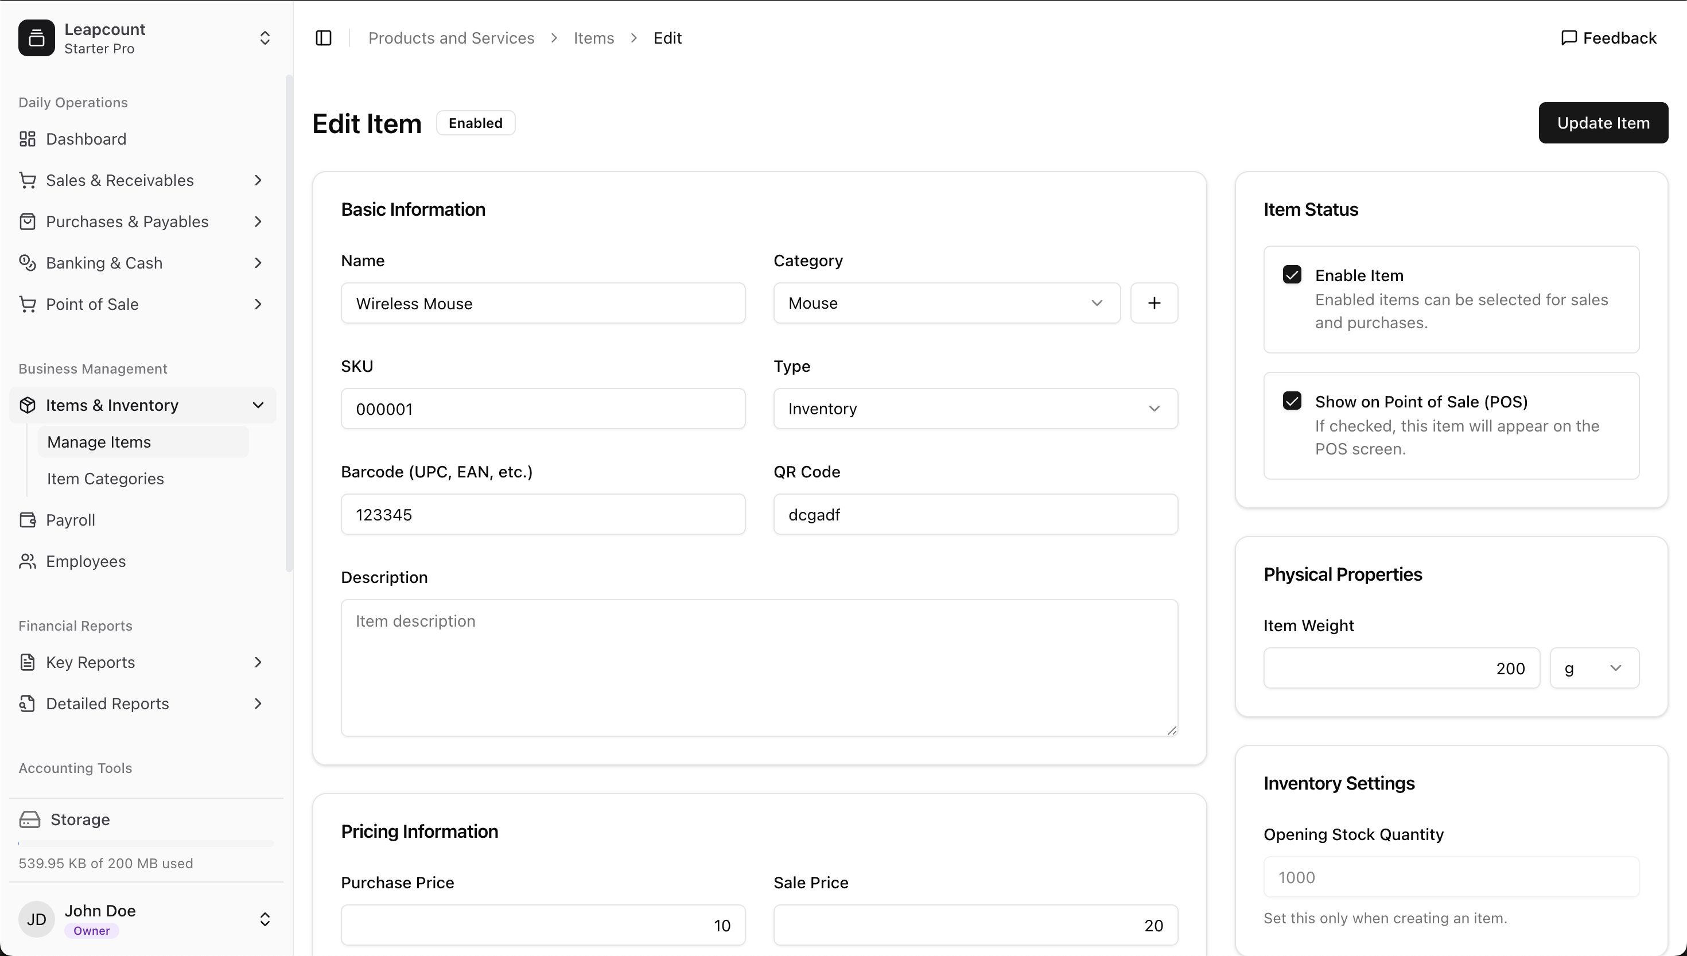The width and height of the screenshot is (1687, 956).
Task: Click the Employees people icon
Action: tap(28, 561)
